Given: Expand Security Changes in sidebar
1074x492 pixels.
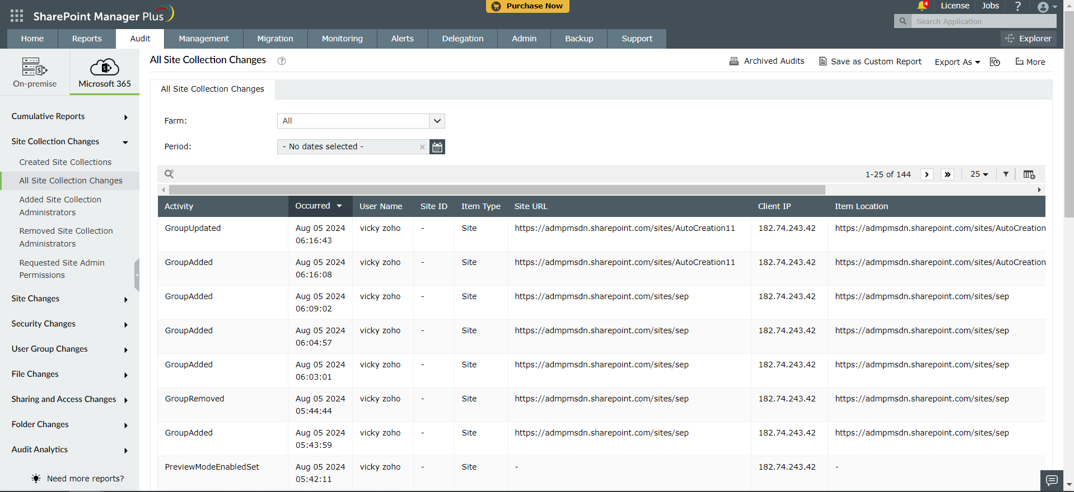Looking at the screenshot, I should click(69, 324).
